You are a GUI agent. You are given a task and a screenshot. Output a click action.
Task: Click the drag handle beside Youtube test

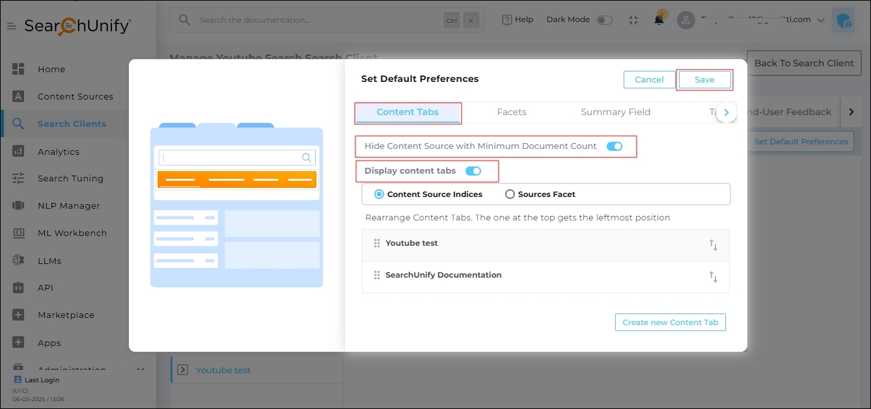pyautogui.click(x=377, y=243)
